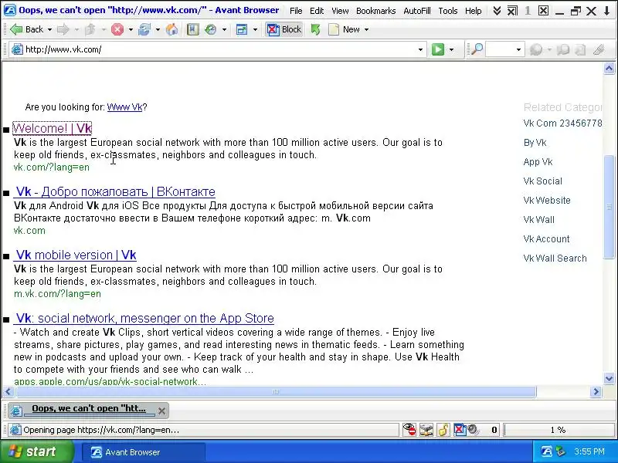Open the Bookmarks menu
Screen dimensions: 618x463
(375, 11)
